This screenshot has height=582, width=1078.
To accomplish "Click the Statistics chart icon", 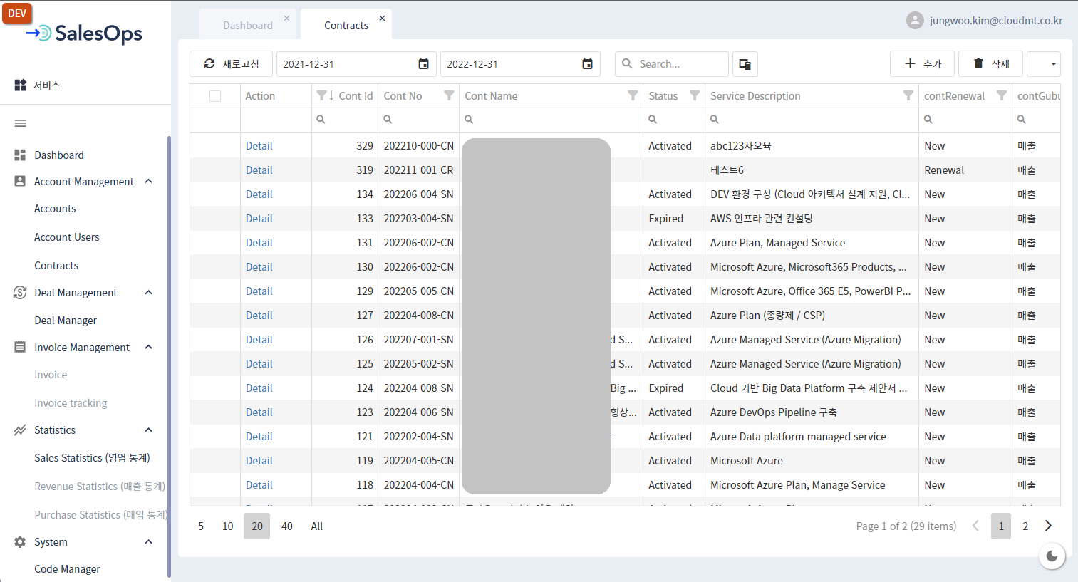I will [x=20, y=430].
